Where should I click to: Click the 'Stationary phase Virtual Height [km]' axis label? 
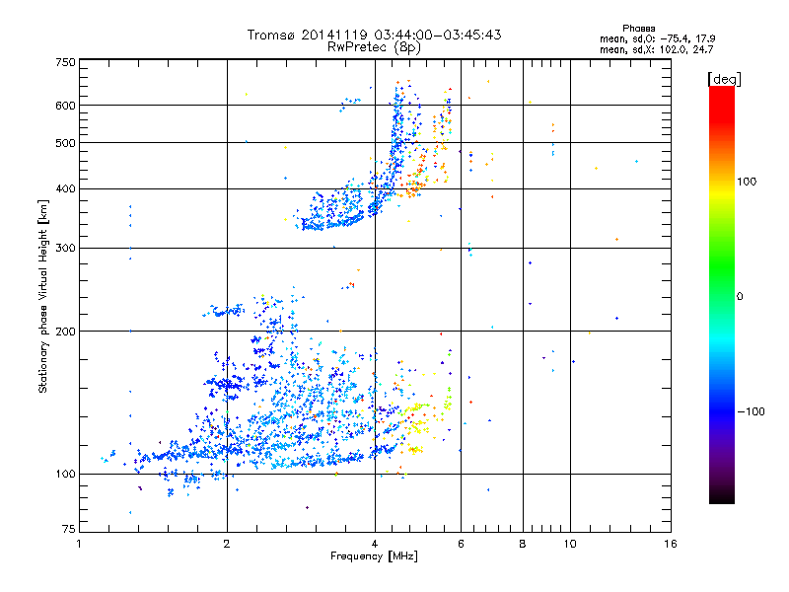[43, 296]
